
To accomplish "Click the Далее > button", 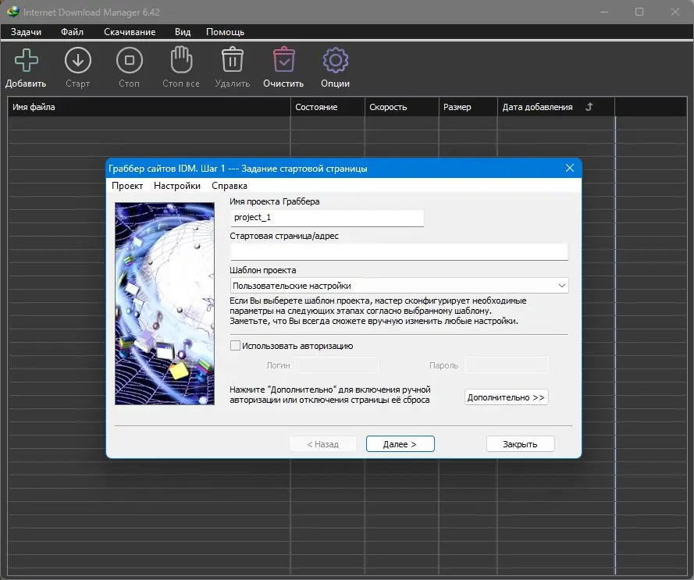I will pos(400,444).
